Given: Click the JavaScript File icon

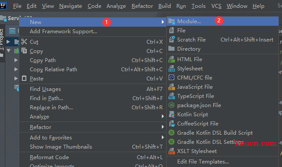Looking at the screenshot, I should pos(171,87).
